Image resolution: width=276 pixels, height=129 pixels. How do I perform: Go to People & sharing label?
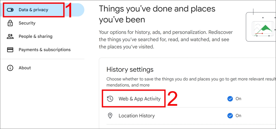point(36,36)
